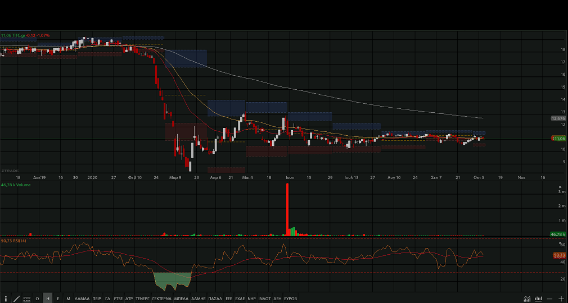The height and width of the screenshot is (303, 568).
Task: Remove the RSI indicator panel
Action: 560,244
